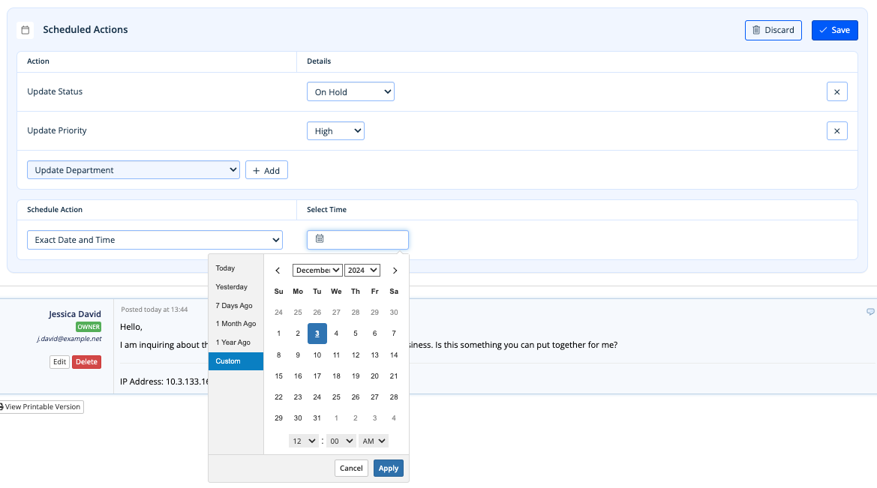Open the Exact Date and Time schedule dropdown
The image size is (877, 488).
[x=155, y=239]
